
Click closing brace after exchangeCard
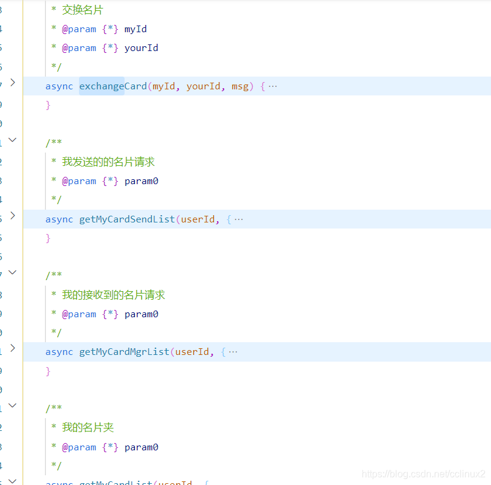coord(48,105)
